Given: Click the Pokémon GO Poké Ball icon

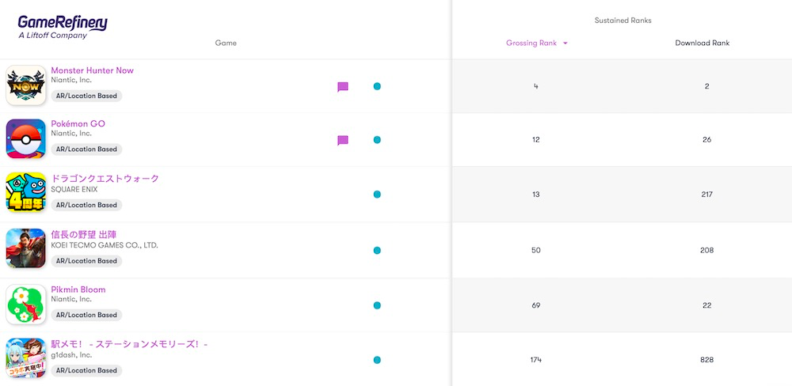Looking at the screenshot, I should coord(25,139).
